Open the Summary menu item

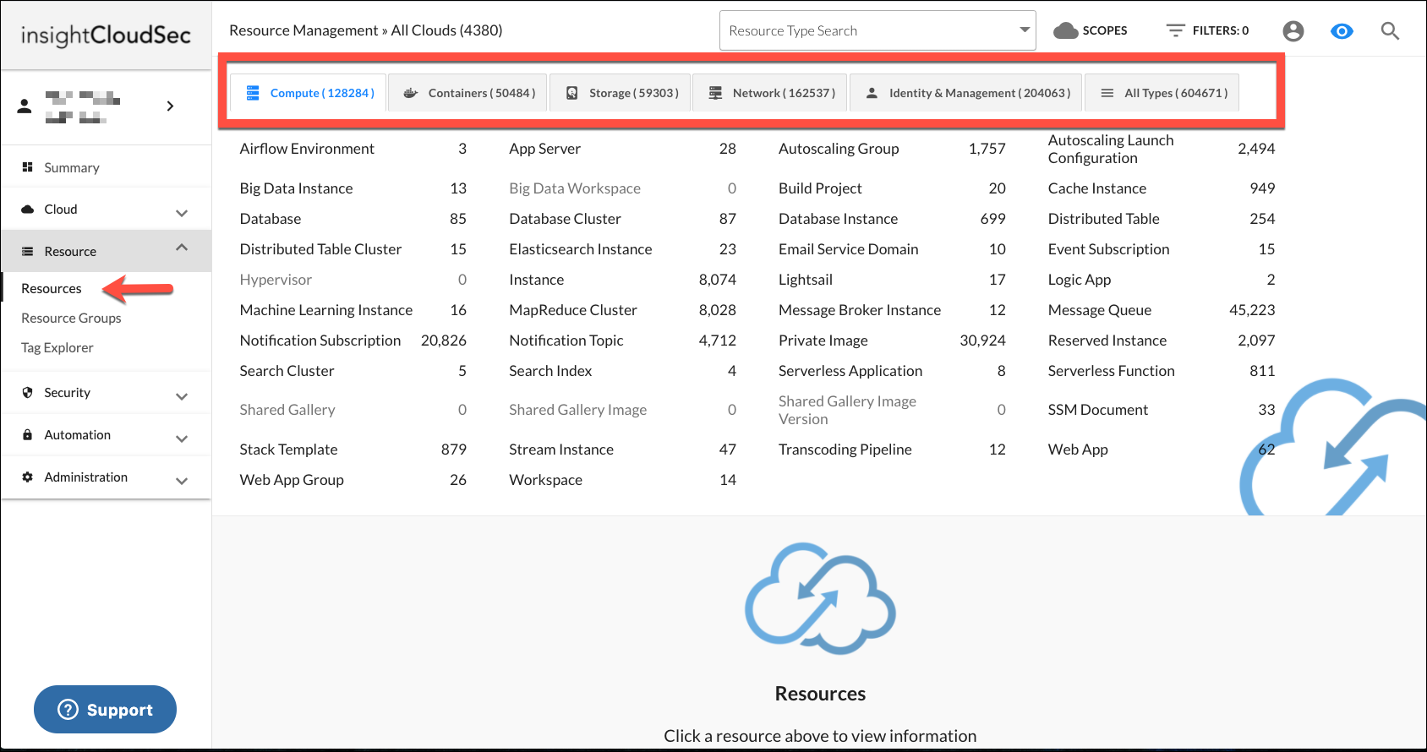point(107,167)
